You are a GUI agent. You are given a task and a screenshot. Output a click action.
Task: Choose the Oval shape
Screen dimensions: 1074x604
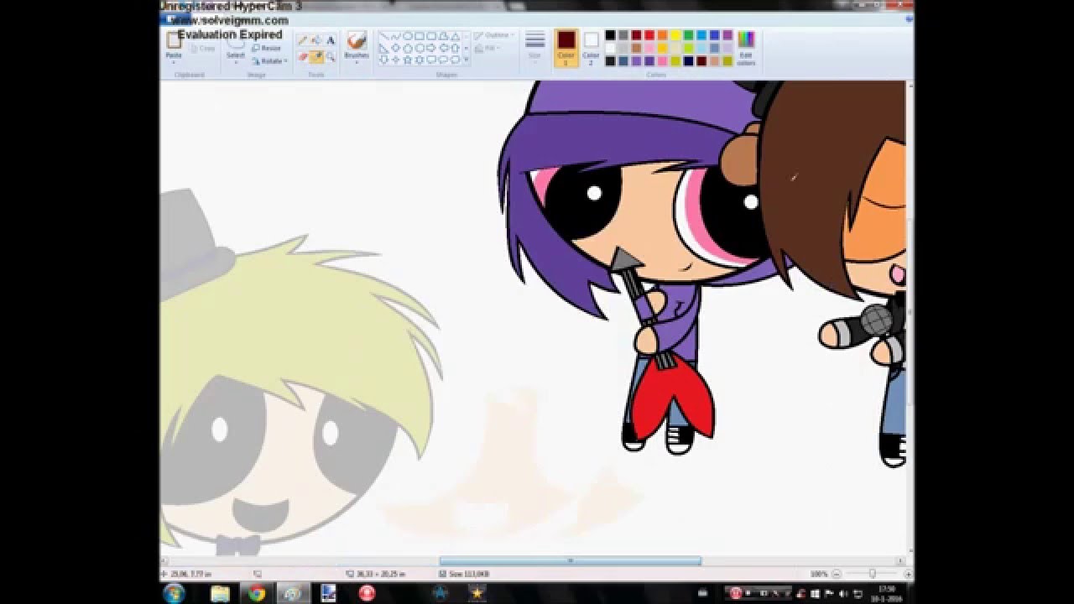(408, 36)
